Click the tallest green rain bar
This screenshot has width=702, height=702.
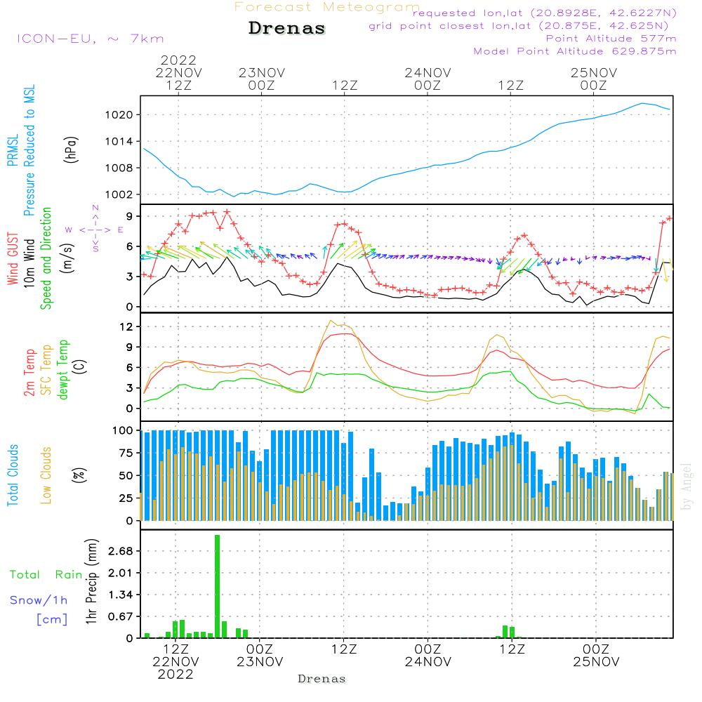coord(217,586)
